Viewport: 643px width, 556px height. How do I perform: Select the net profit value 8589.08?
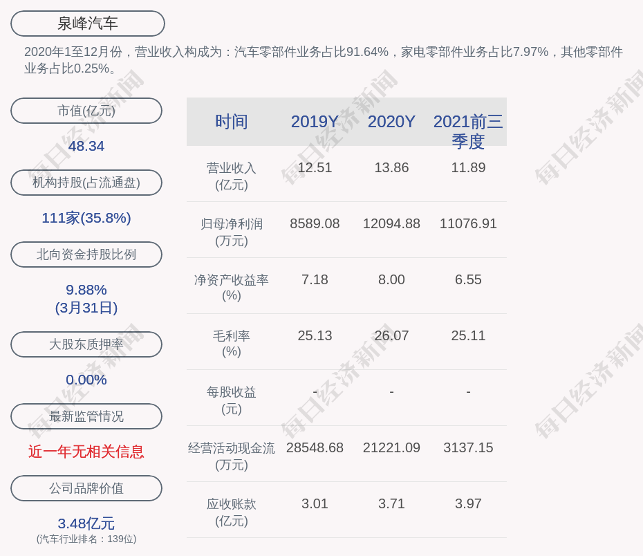[x=315, y=223]
